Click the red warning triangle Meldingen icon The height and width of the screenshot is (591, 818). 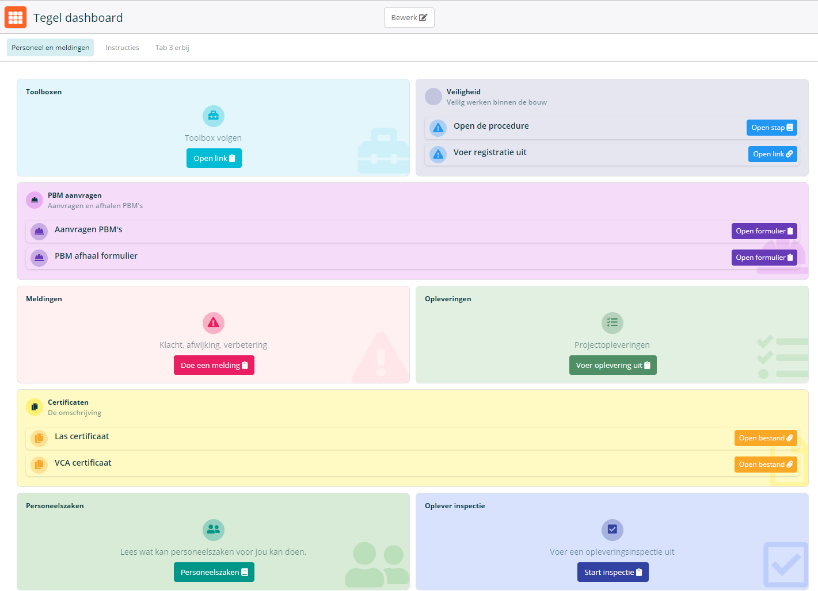(213, 323)
